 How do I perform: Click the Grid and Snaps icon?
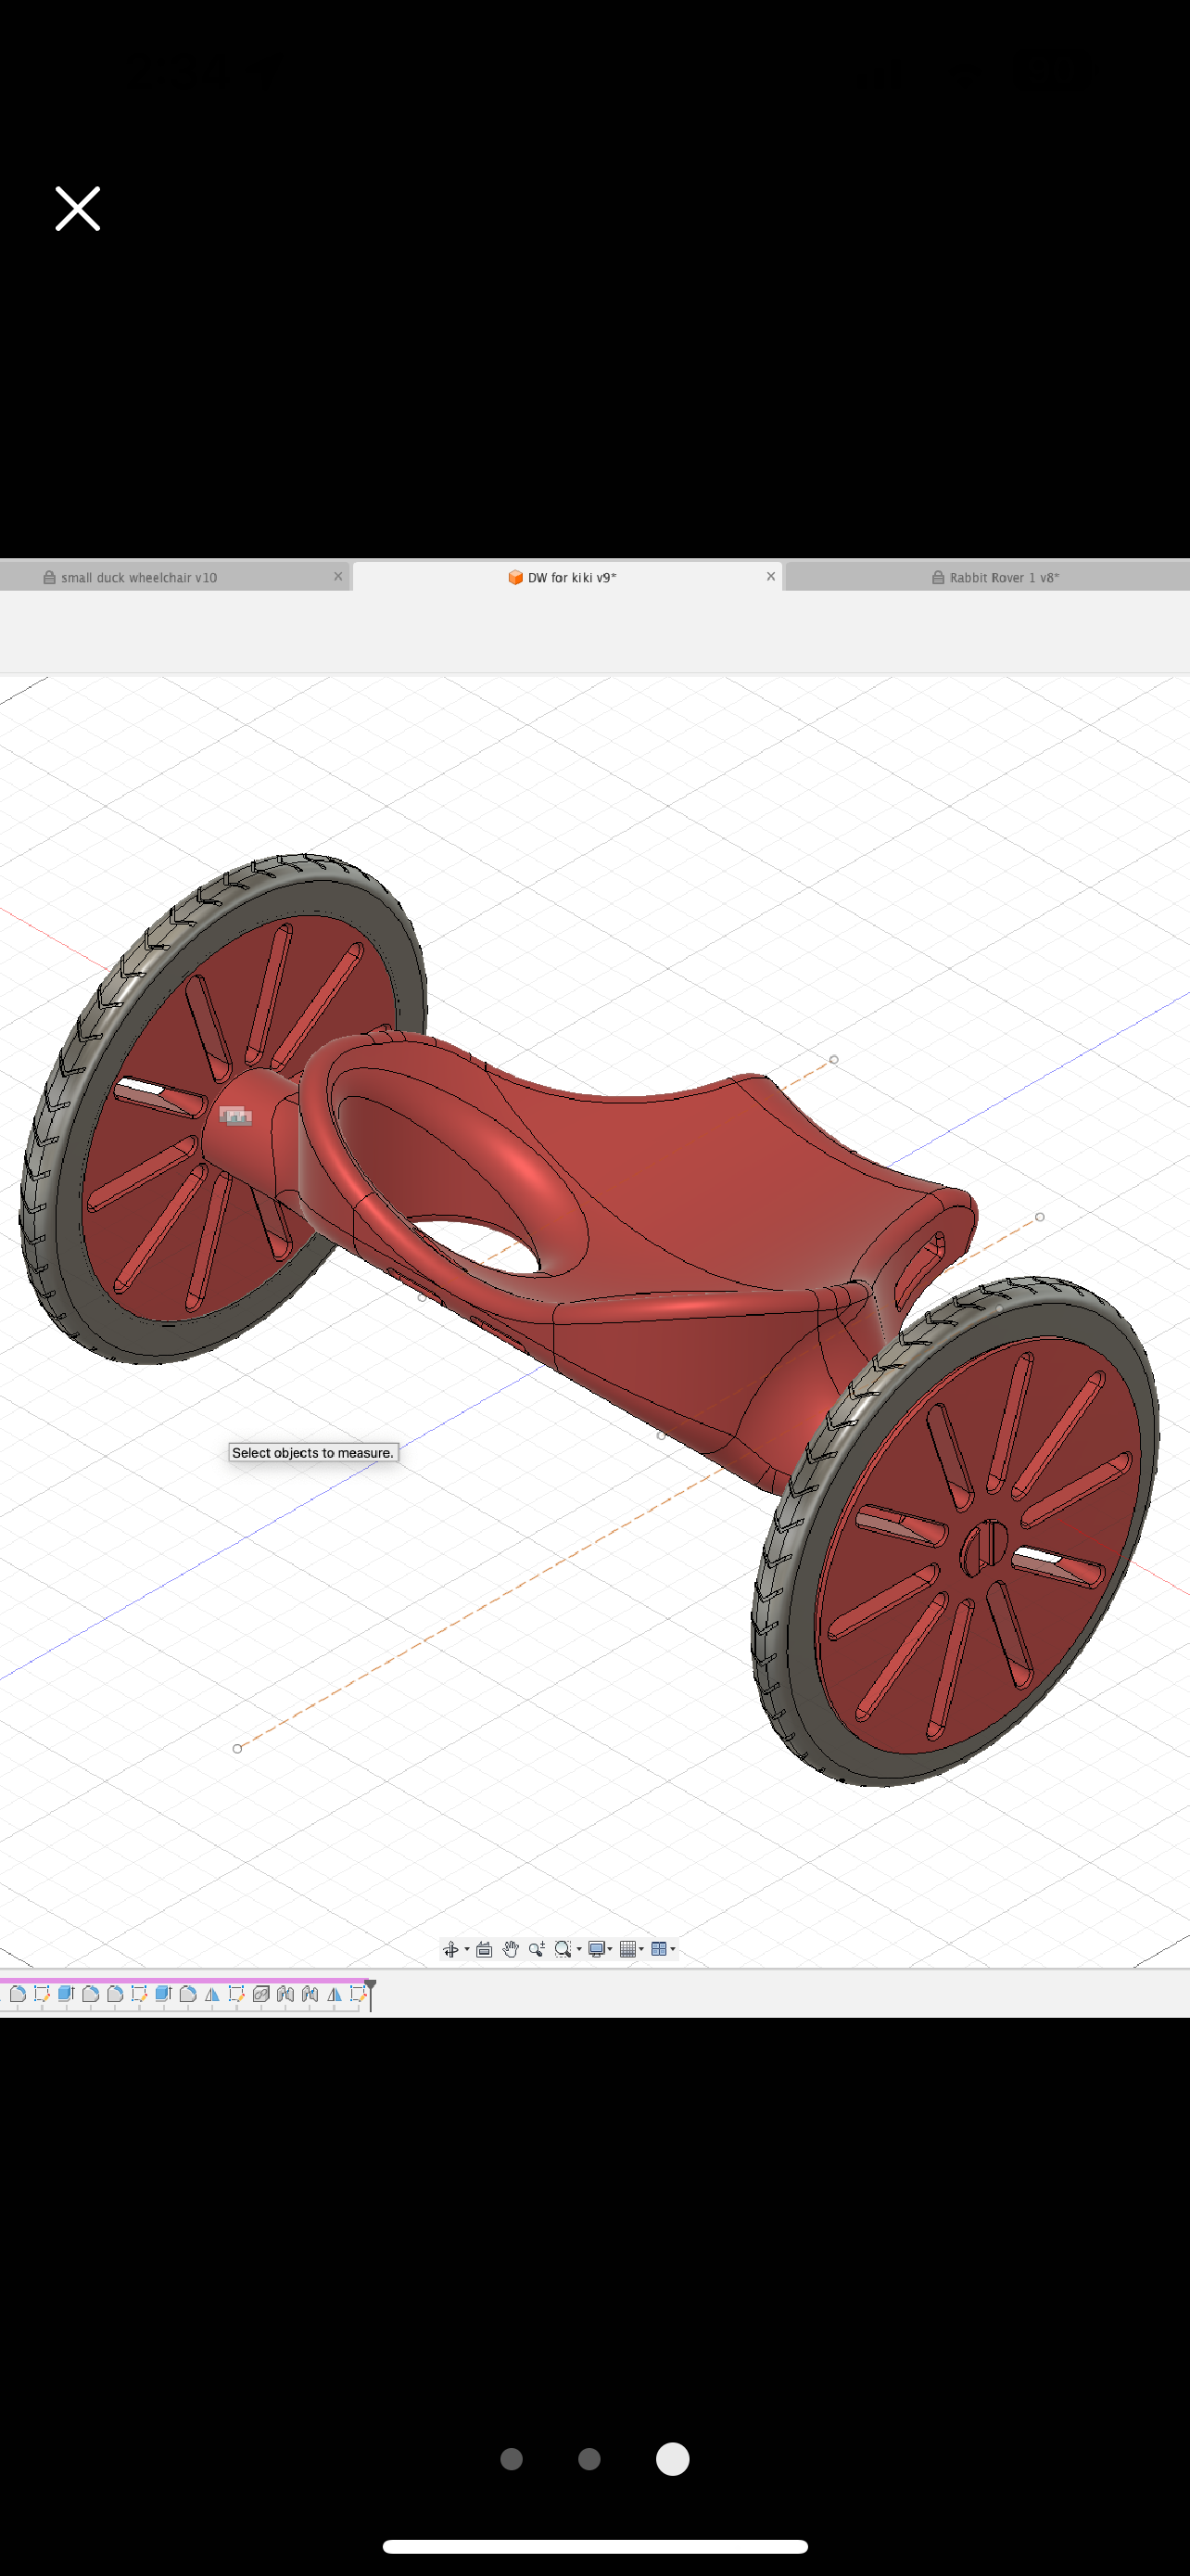coord(627,1949)
